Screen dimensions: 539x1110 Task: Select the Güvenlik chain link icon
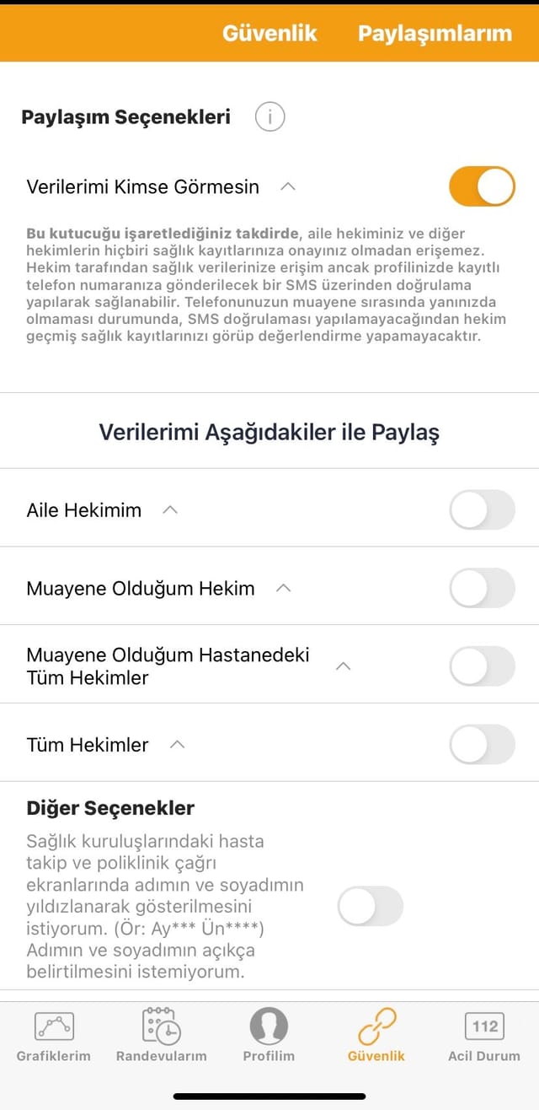376,1026
